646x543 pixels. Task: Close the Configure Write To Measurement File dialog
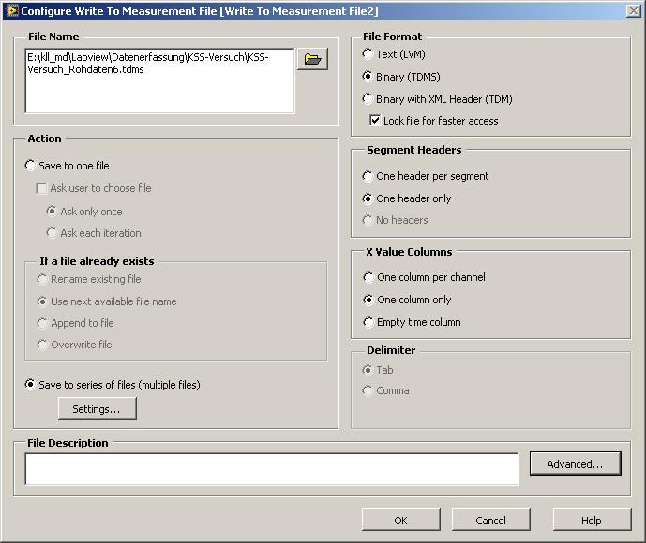point(633,11)
